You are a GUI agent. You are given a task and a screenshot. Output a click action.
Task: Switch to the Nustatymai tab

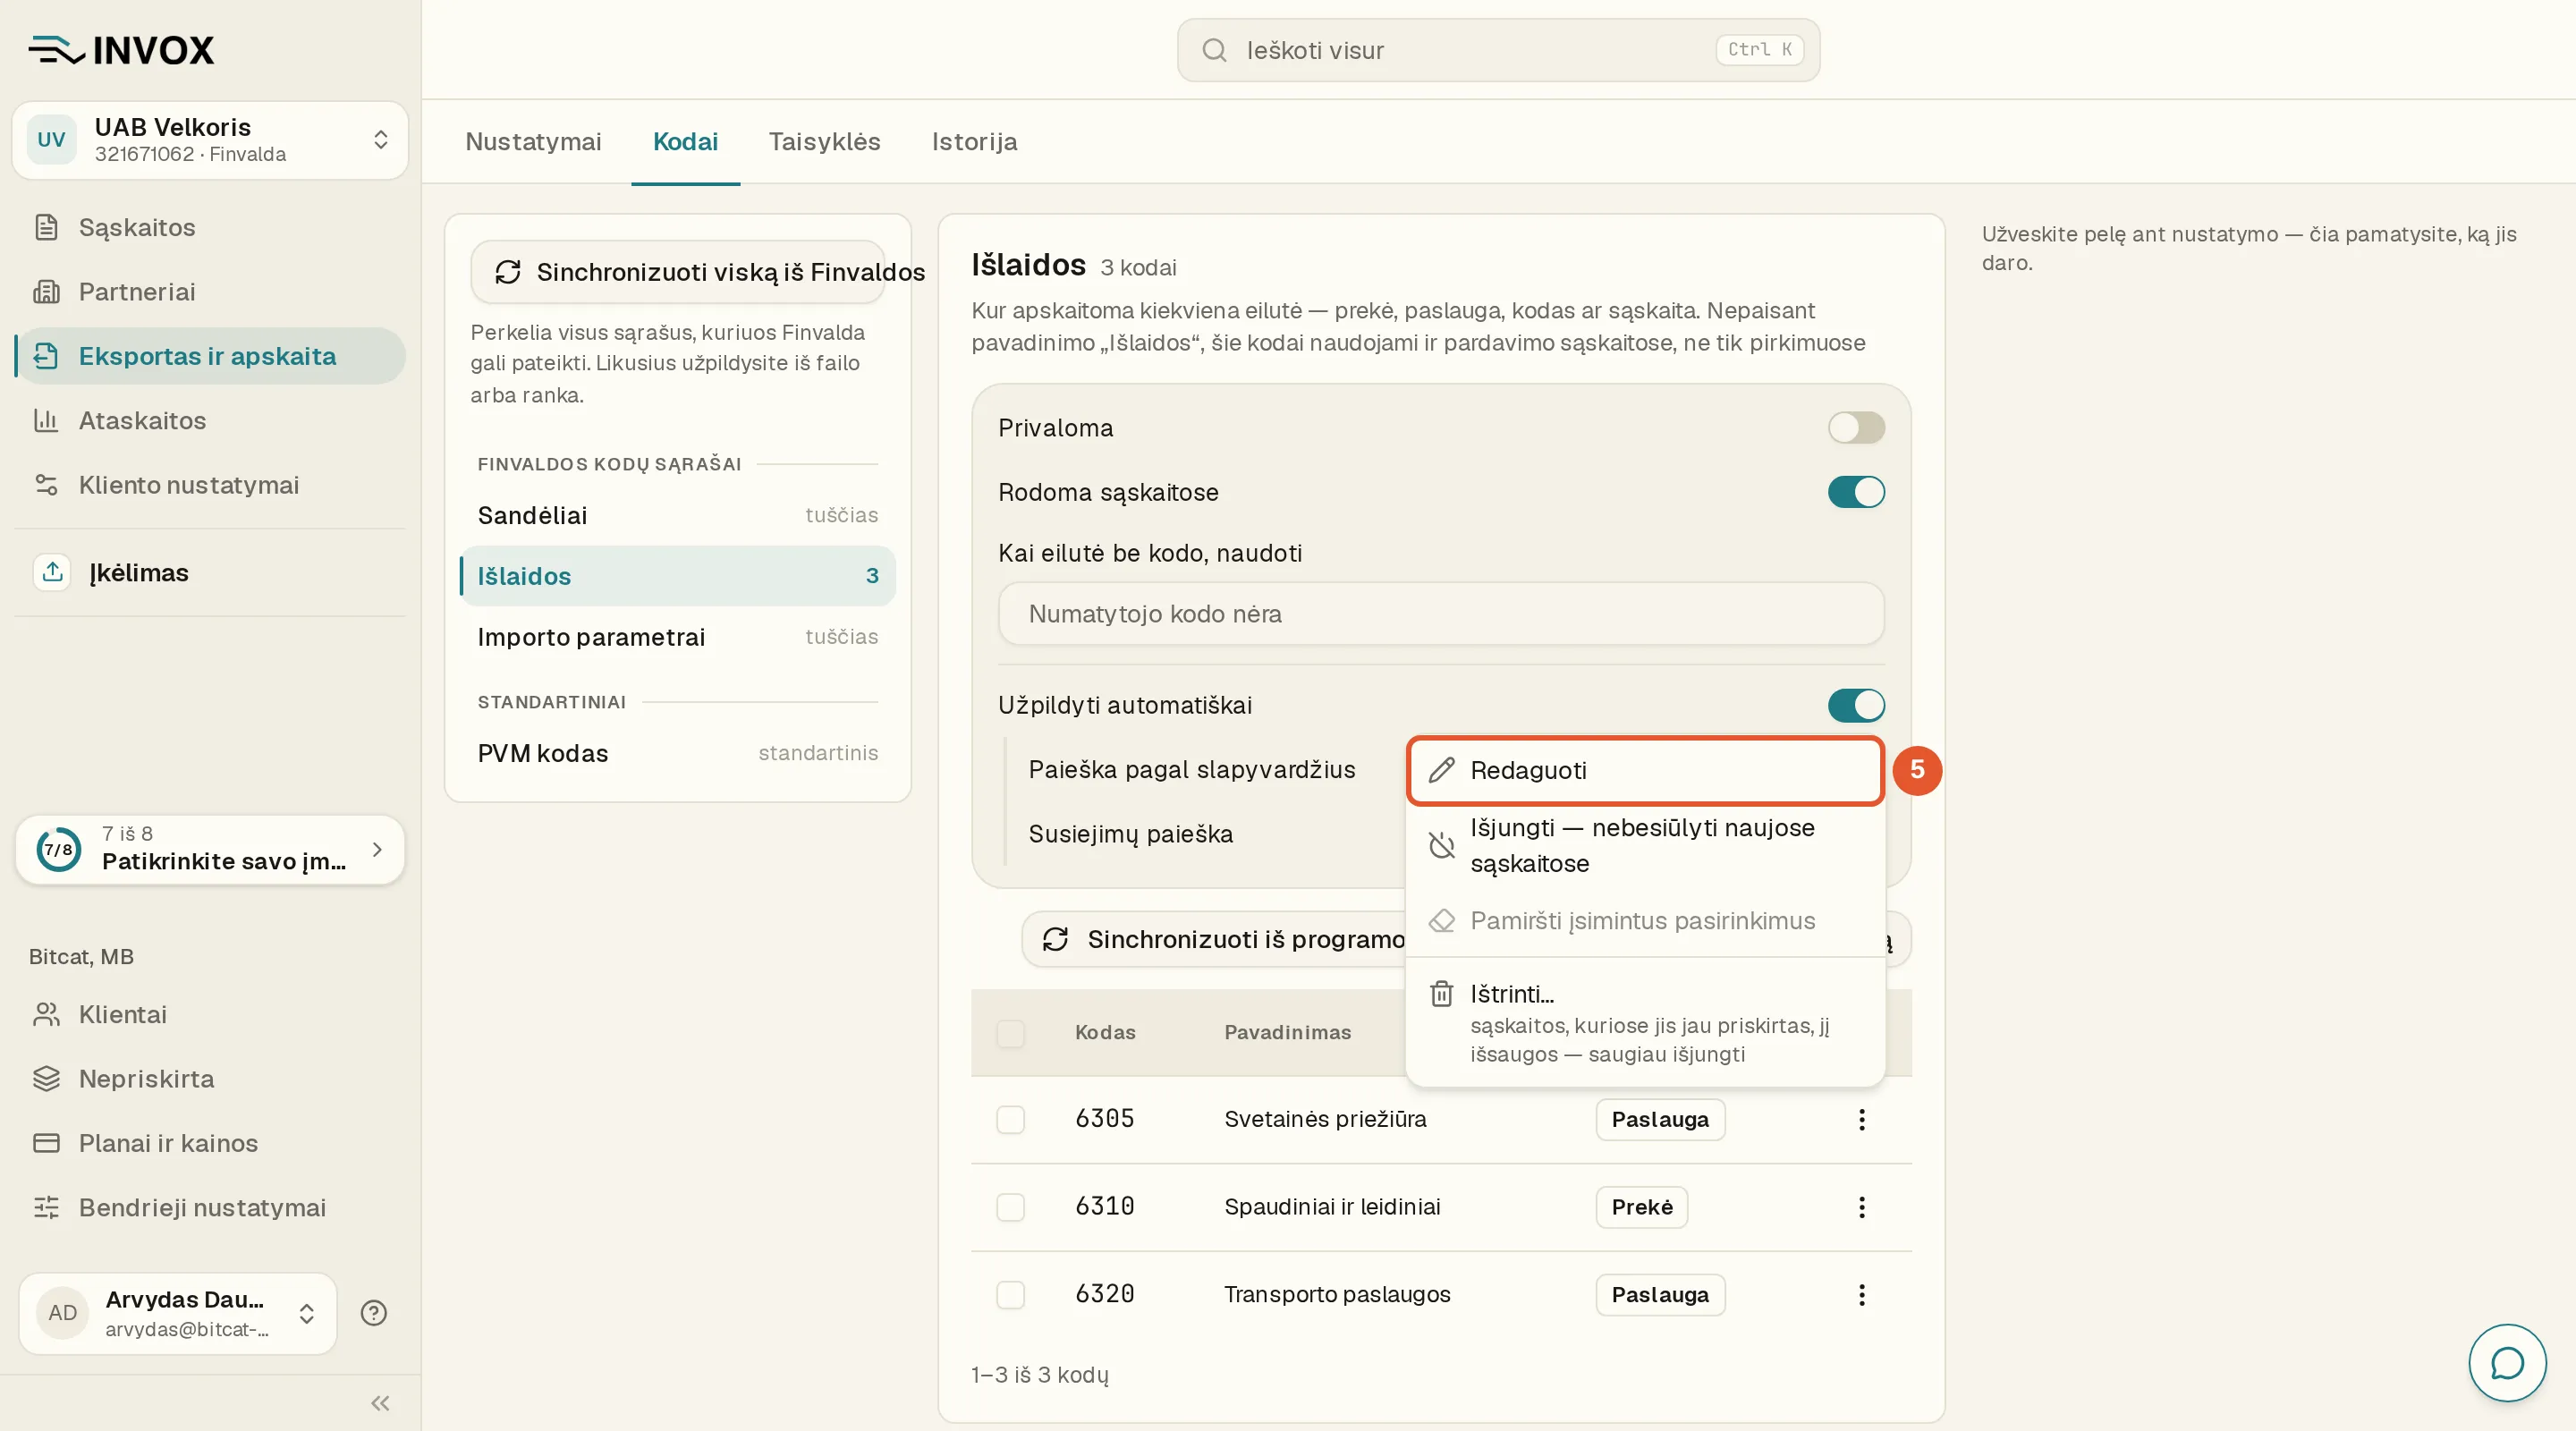pyautogui.click(x=533, y=141)
